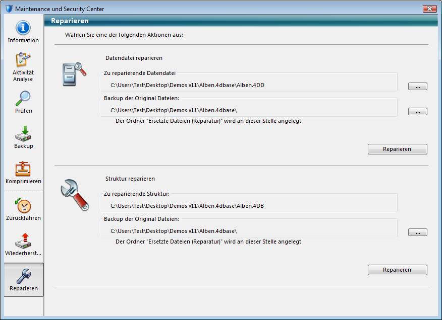Image resolution: width=442 pixels, height=320 pixels.
Task: Click 'Zu reparierende Struktur:' label
Action: point(136,194)
